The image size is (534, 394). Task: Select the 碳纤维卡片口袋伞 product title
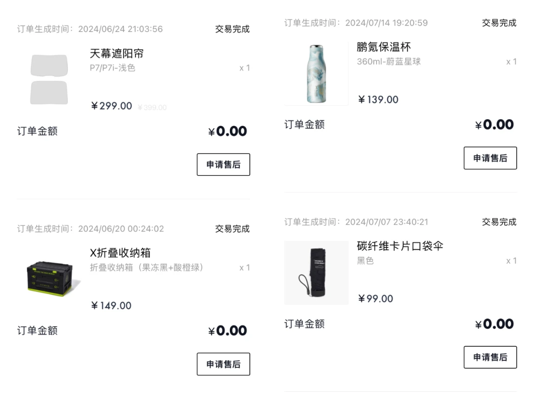click(400, 246)
